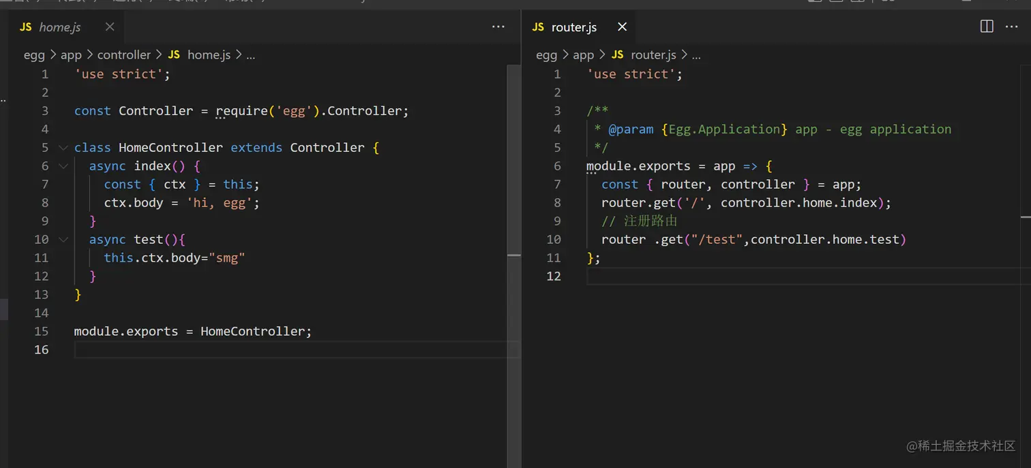
Task: Open more actions menu for router.js editor group
Action: 1011,27
